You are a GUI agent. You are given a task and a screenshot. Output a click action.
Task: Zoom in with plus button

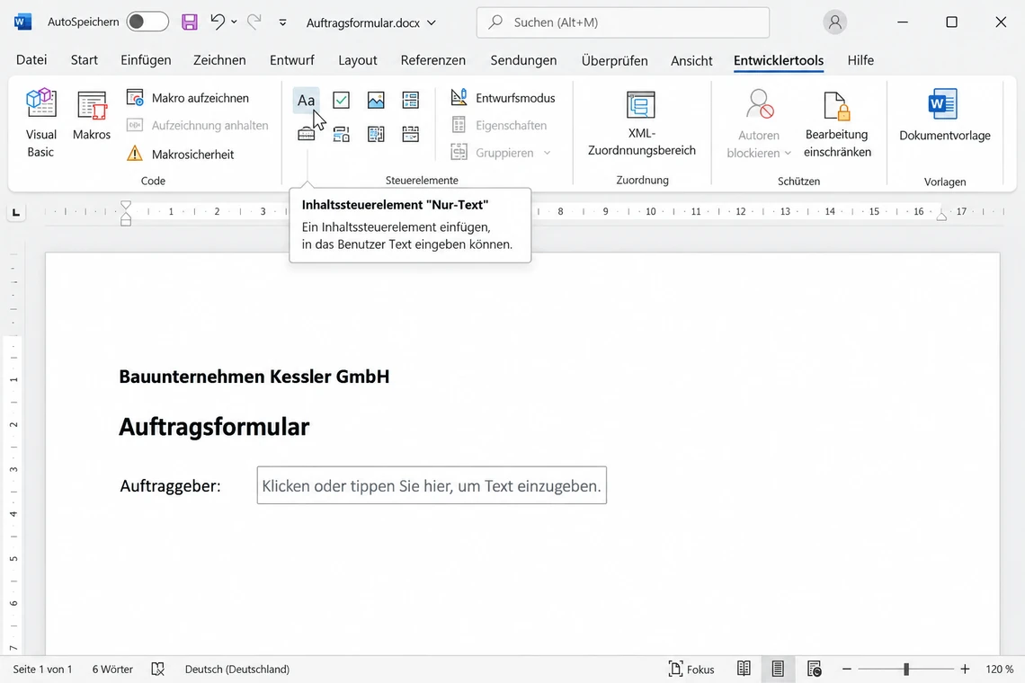(x=965, y=669)
